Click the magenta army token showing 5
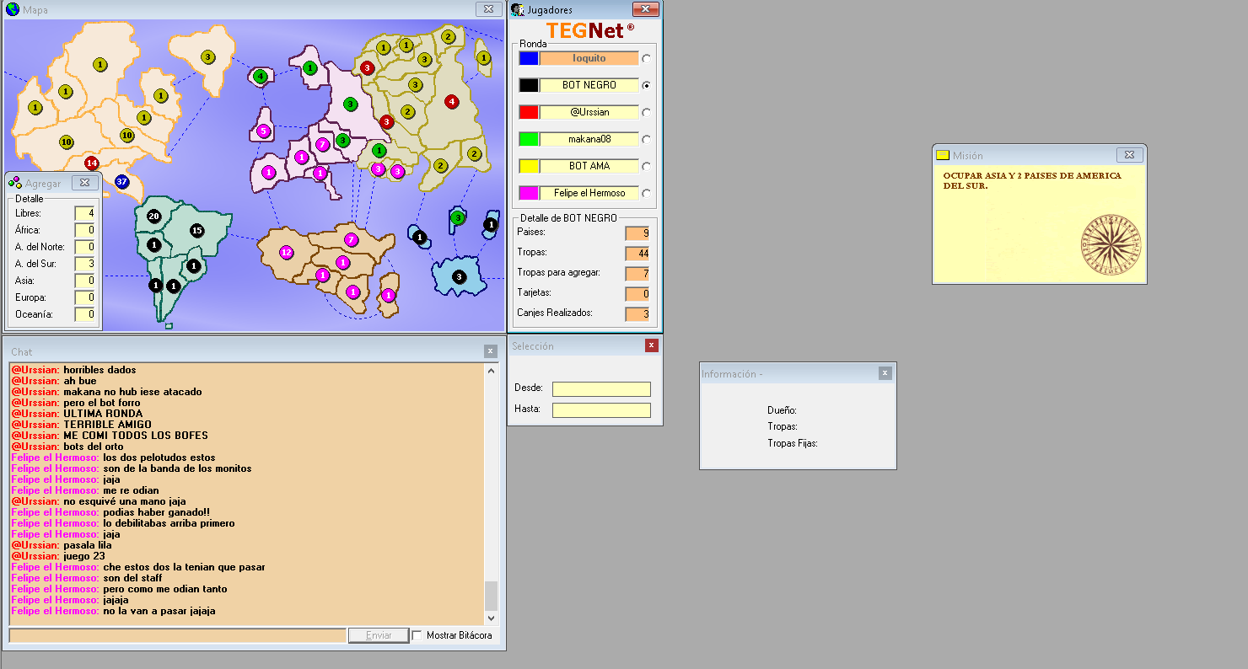The image size is (1248, 669). (263, 131)
